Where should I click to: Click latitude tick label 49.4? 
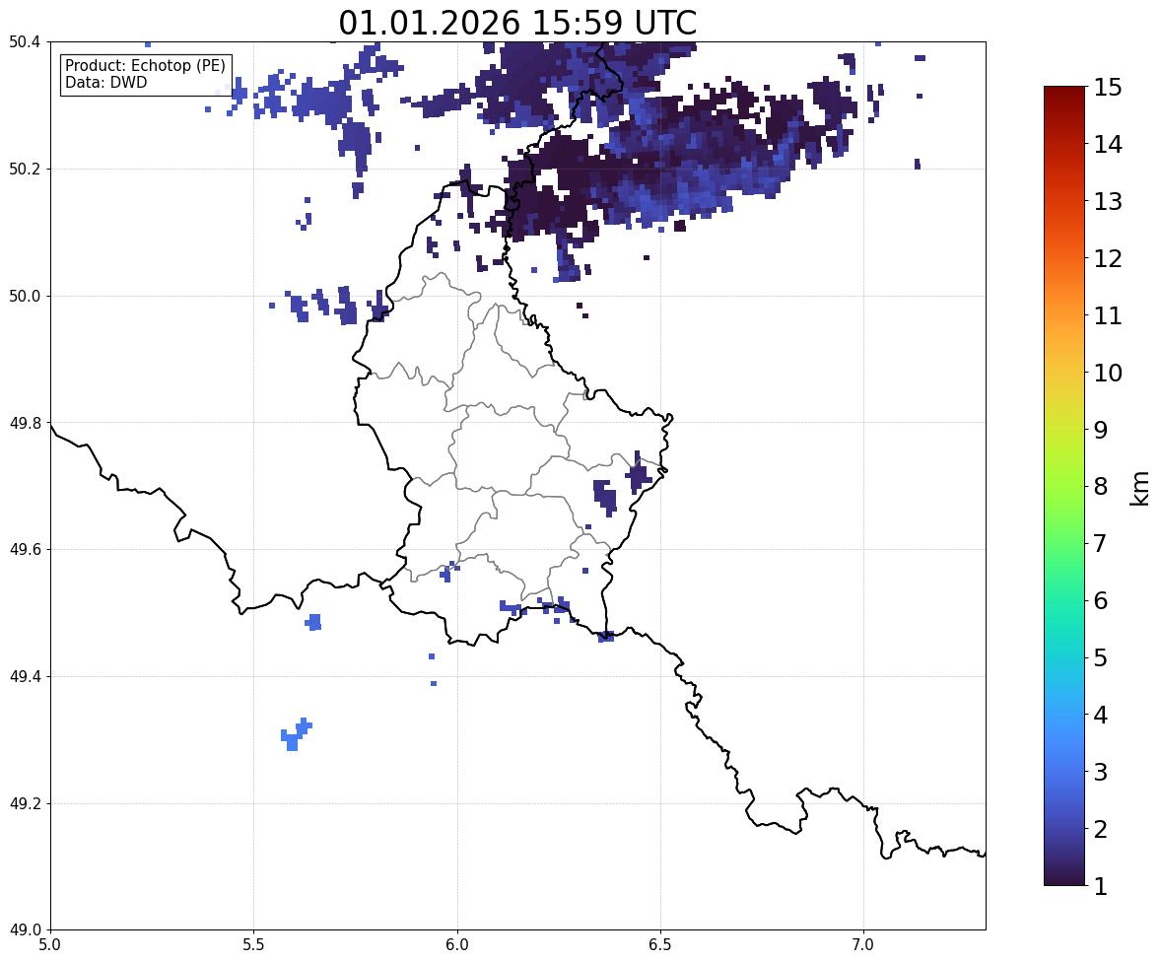pos(24,676)
